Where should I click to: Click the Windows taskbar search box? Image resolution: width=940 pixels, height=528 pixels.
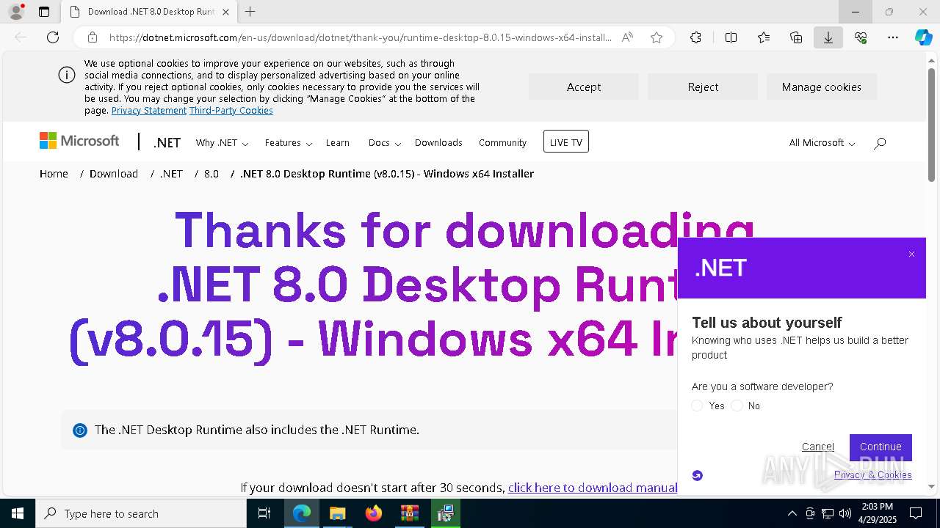click(141, 513)
